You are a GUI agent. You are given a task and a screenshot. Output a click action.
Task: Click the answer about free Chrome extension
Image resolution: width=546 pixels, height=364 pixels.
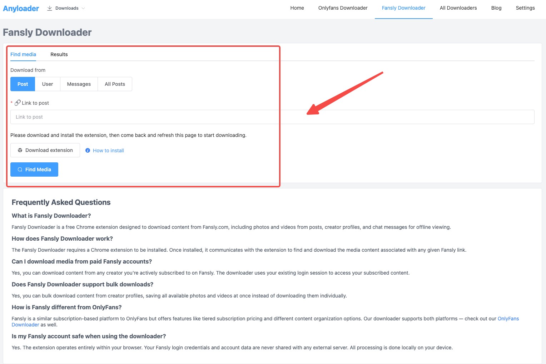(x=231, y=227)
